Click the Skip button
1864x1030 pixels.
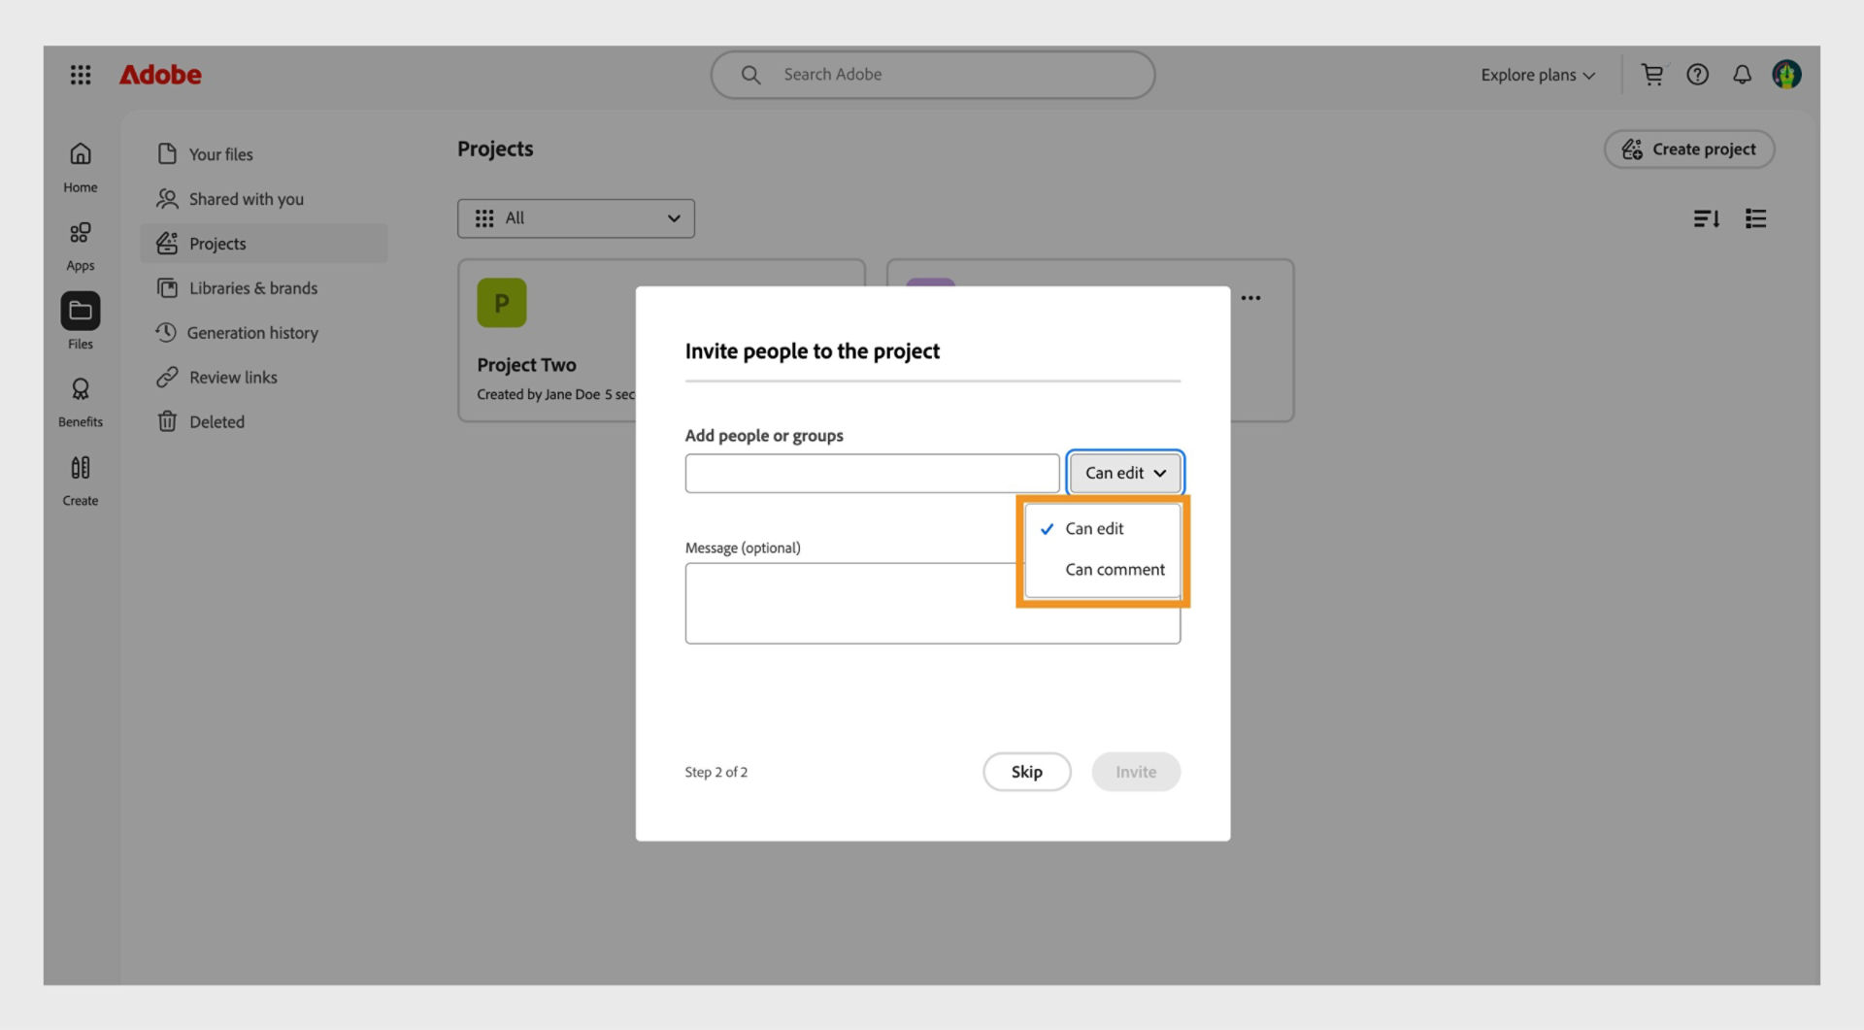(x=1026, y=772)
